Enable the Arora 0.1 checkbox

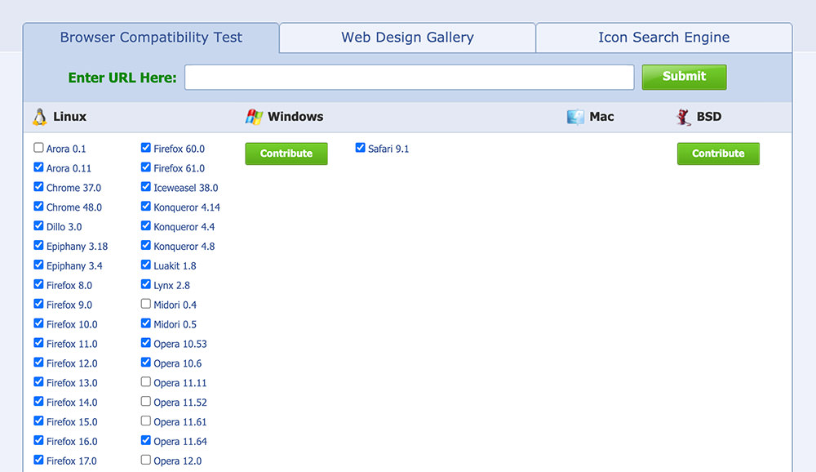tap(38, 148)
